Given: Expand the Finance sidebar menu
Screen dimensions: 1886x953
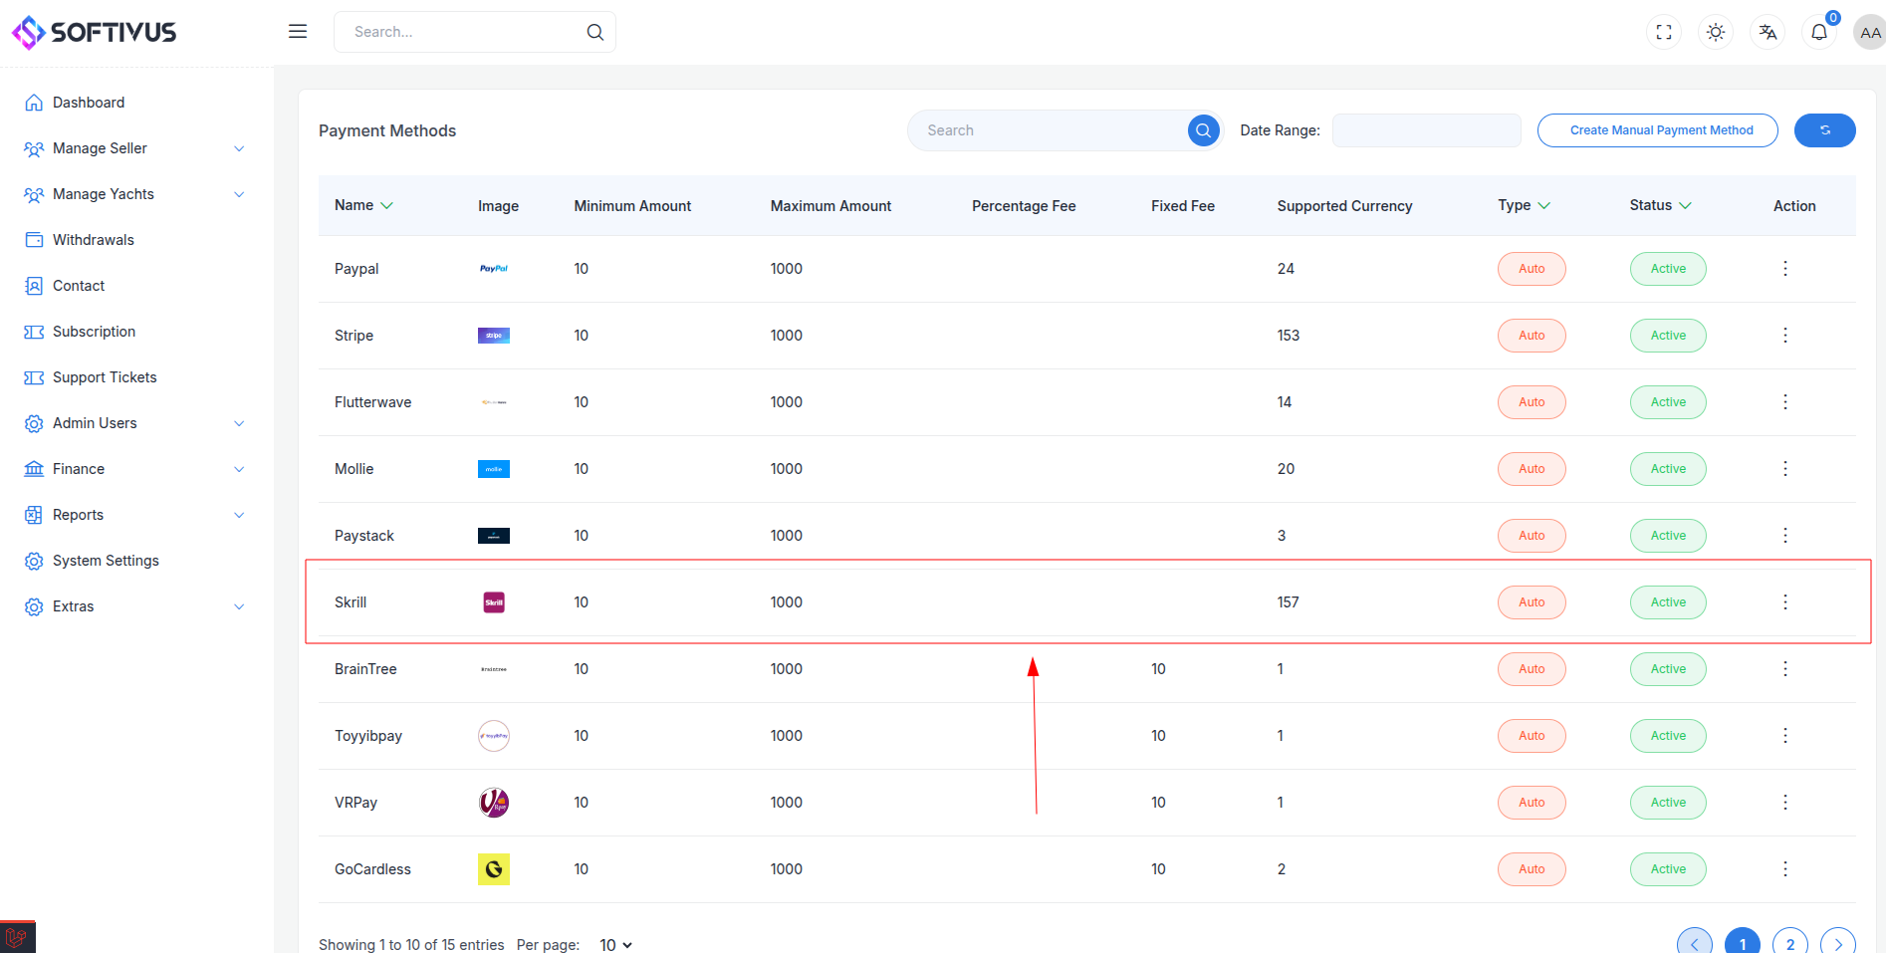Looking at the screenshot, I should click(135, 469).
